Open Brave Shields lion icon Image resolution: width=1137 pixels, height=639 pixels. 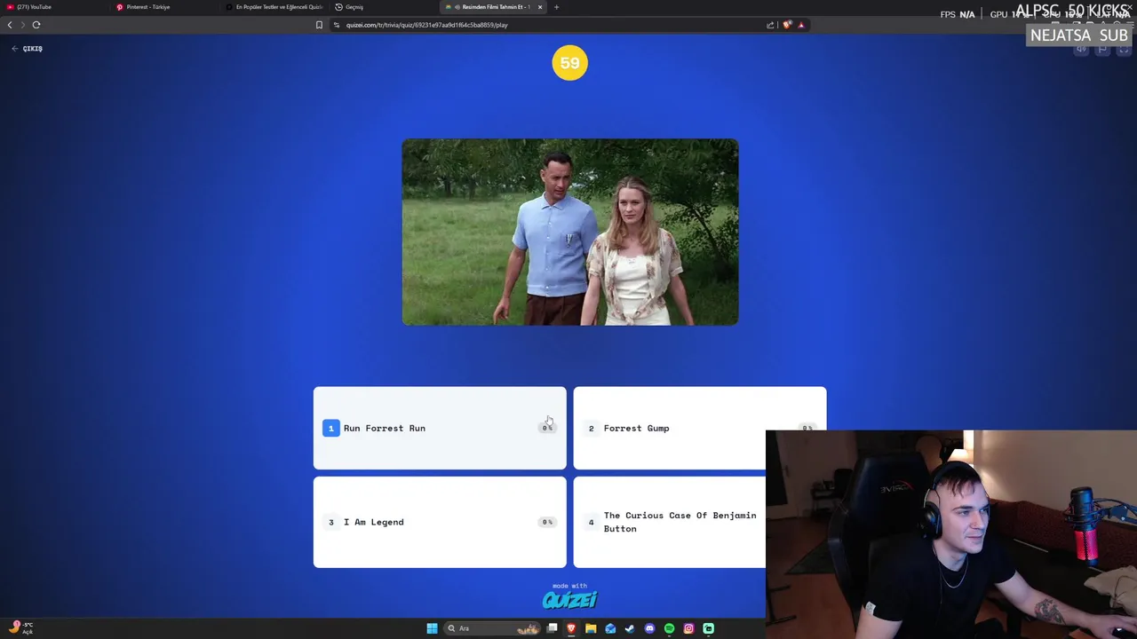click(x=787, y=25)
